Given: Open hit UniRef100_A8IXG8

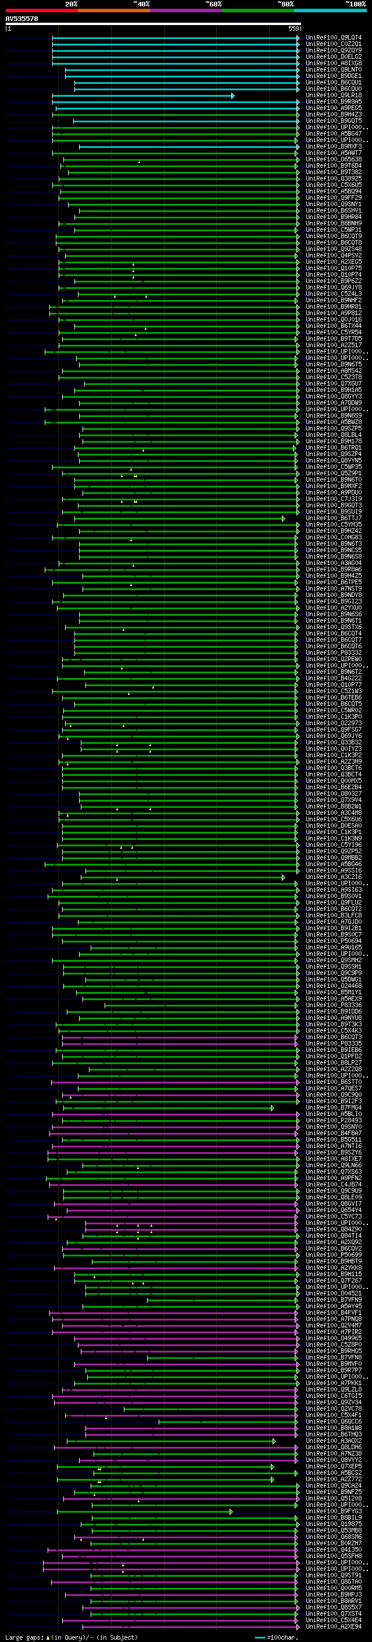Looking at the screenshot, I should click(x=333, y=63).
